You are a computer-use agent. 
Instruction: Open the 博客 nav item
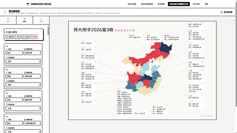[206, 4]
